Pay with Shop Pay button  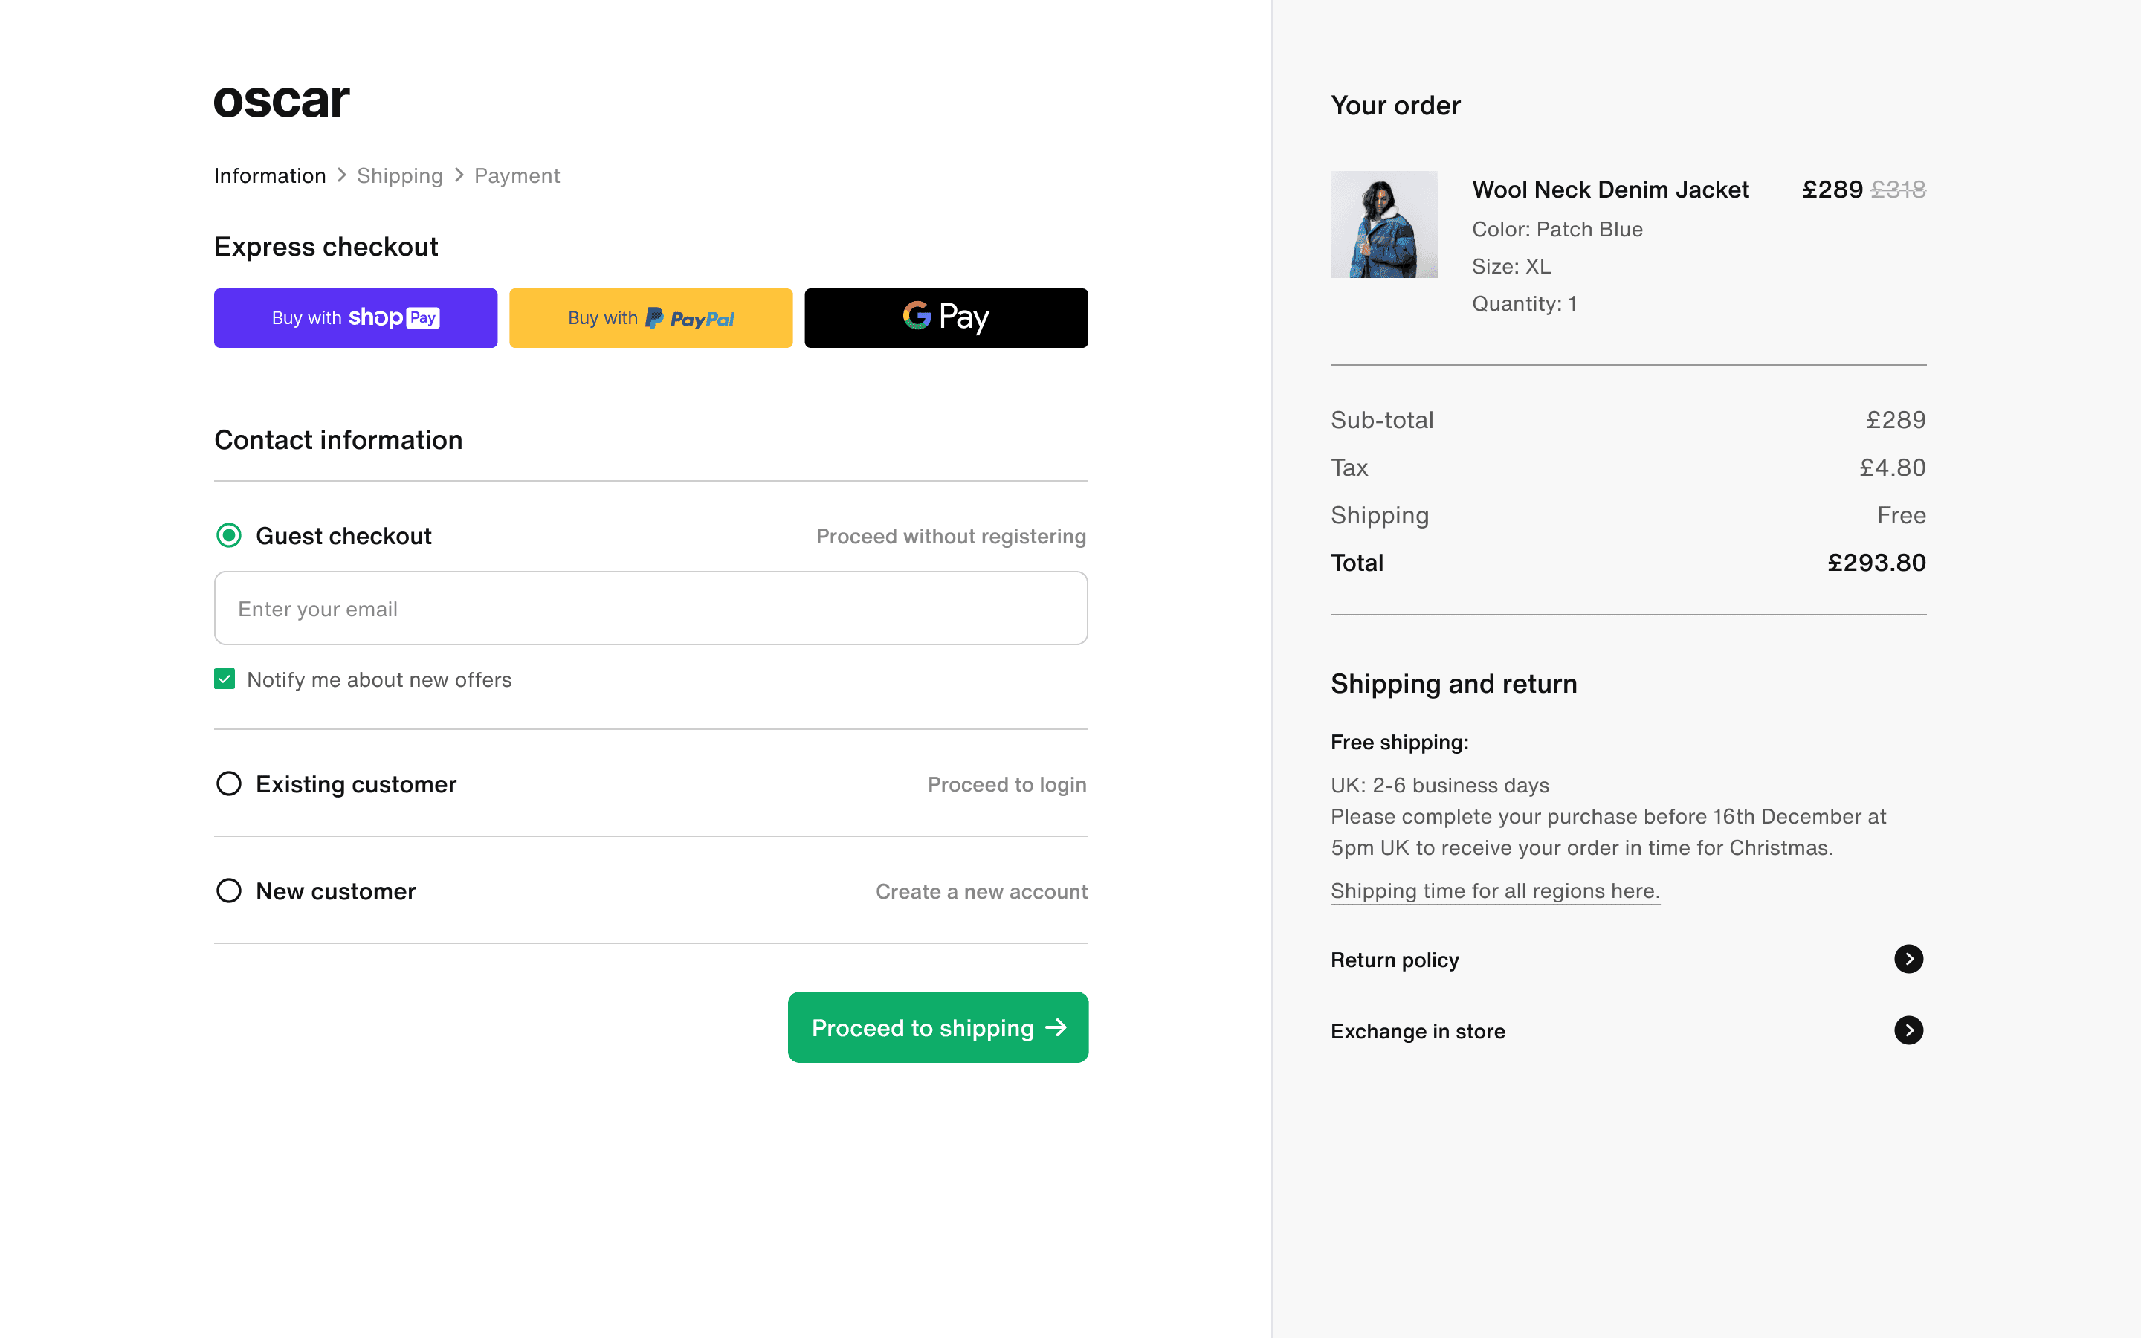click(355, 317)
